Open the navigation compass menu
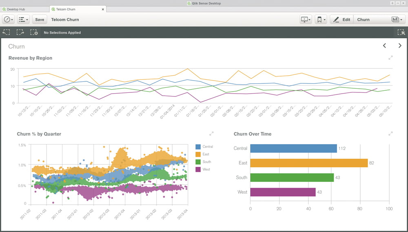Viewport: 408px width, 232px height. click(x=8, y=19)
